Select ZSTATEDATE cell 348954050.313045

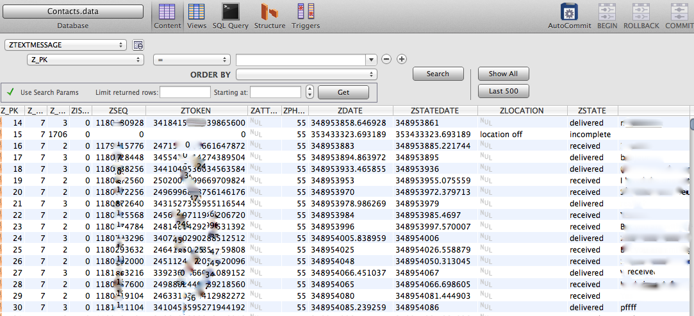pyautogui.click(x=433, y=261)
